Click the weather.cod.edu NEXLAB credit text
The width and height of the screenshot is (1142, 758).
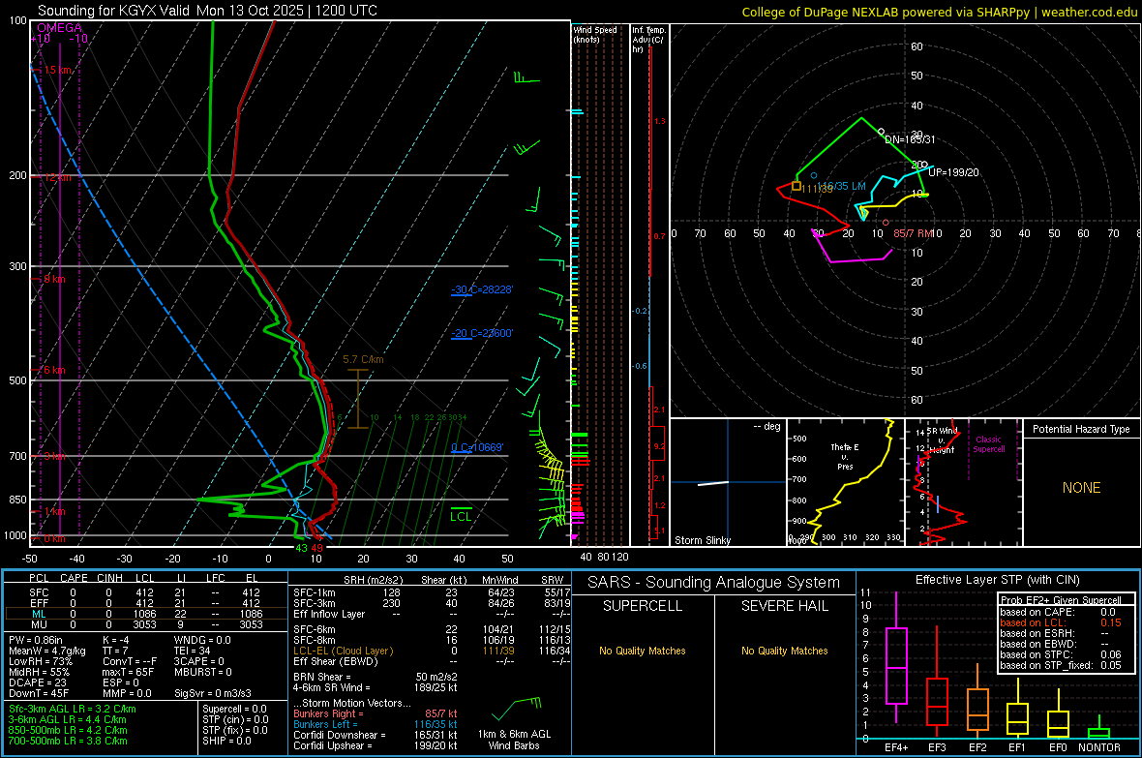pos(939,12)
